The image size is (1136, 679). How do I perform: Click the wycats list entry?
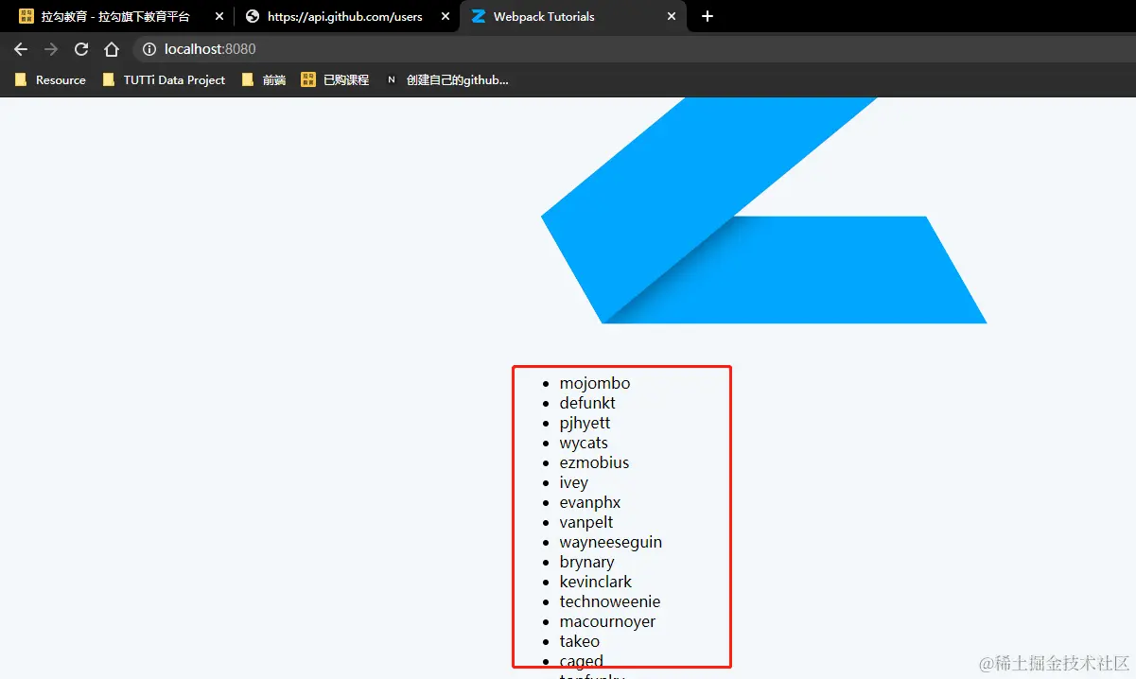[584, 443]
